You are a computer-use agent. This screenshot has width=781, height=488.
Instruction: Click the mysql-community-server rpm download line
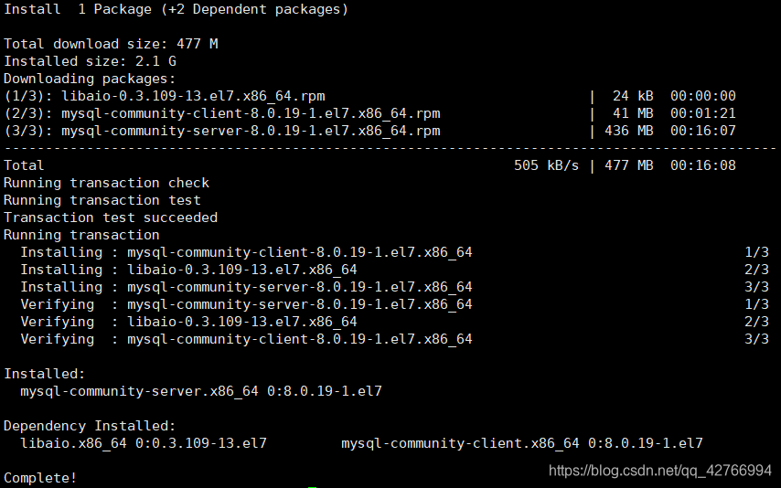coord(369,131)
